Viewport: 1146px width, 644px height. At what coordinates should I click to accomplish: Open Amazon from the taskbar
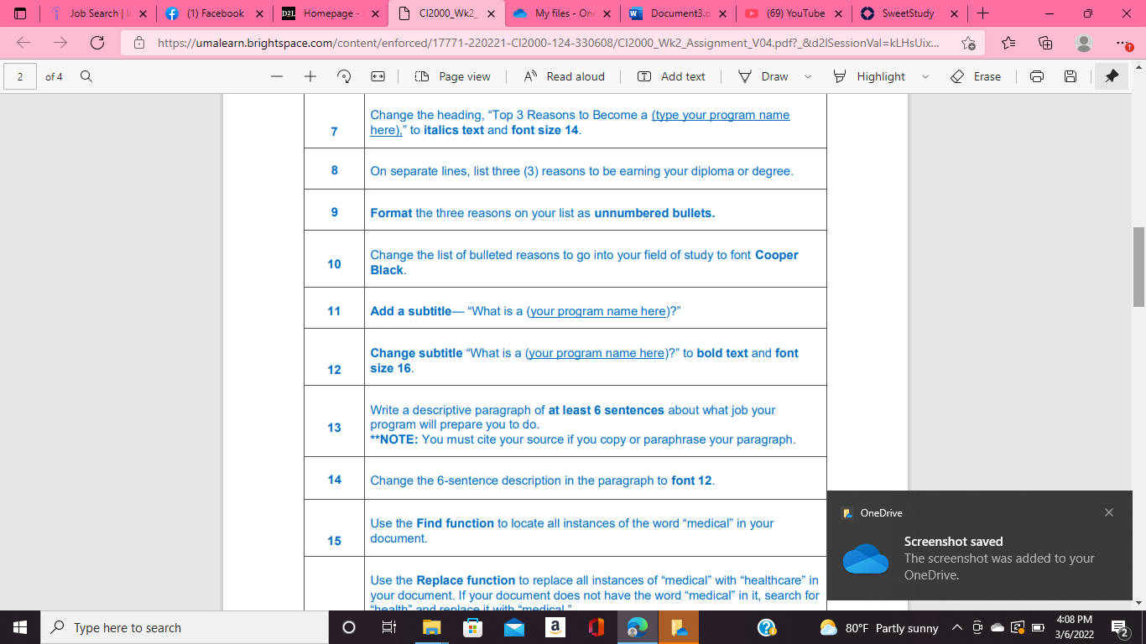click(555, 627)
